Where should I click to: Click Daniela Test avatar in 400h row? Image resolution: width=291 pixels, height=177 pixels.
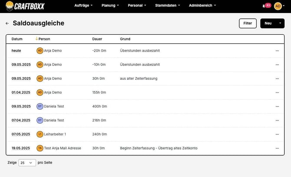[x=40, y=106]
